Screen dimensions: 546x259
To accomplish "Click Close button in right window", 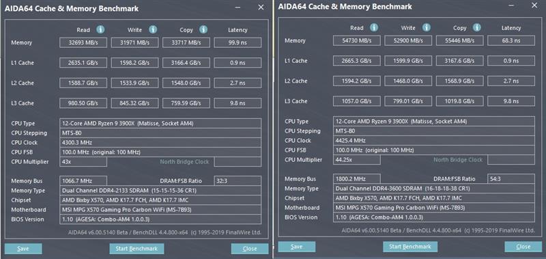I will [x=523, y=247].
